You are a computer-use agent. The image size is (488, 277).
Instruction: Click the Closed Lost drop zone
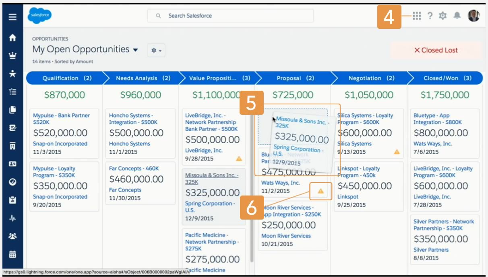point(436,50)
